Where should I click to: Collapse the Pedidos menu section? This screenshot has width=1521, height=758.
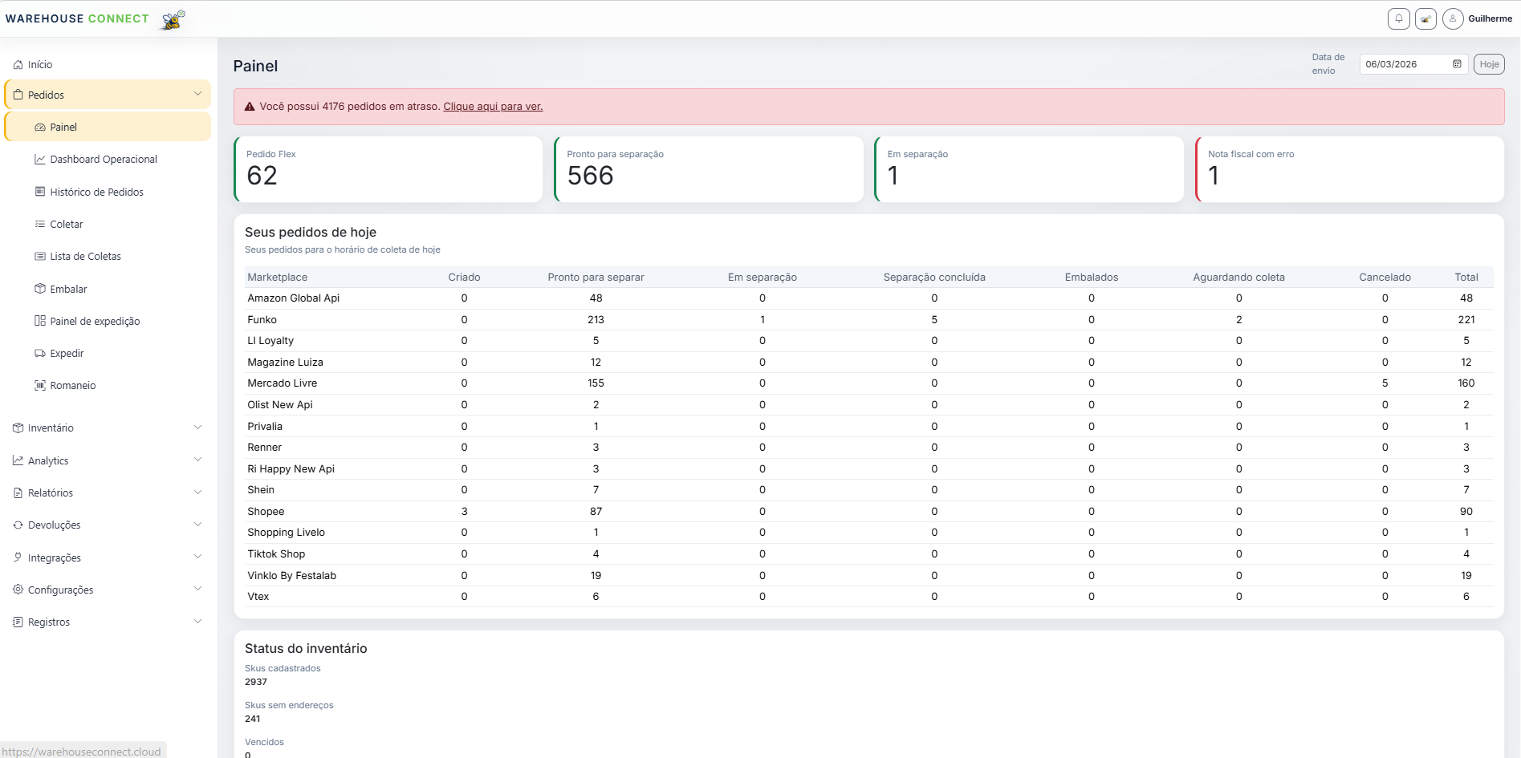coord(197,95)
